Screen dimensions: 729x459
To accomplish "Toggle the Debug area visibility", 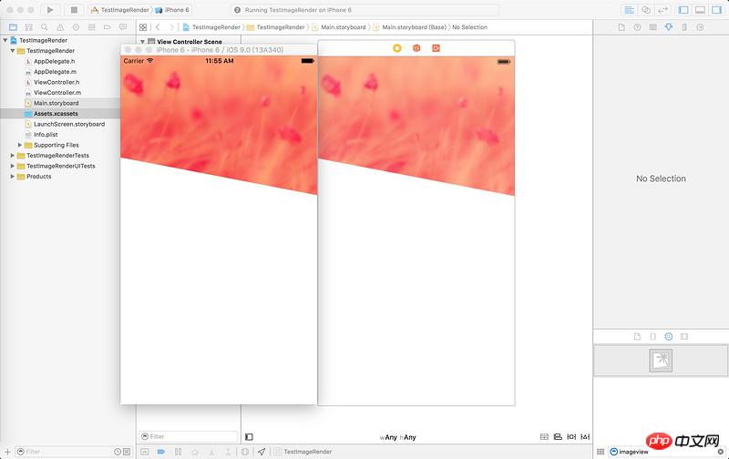I will click(700, 10).
